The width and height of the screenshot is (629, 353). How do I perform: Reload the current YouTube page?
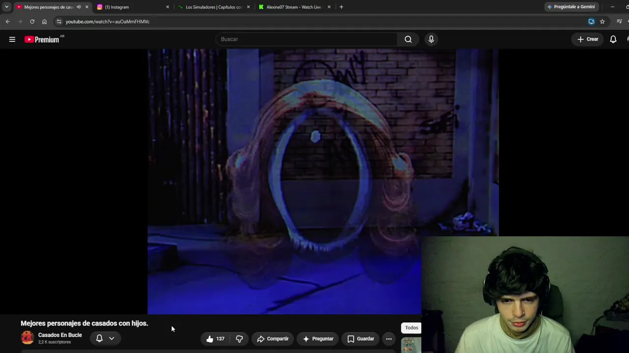click(32, 22)
